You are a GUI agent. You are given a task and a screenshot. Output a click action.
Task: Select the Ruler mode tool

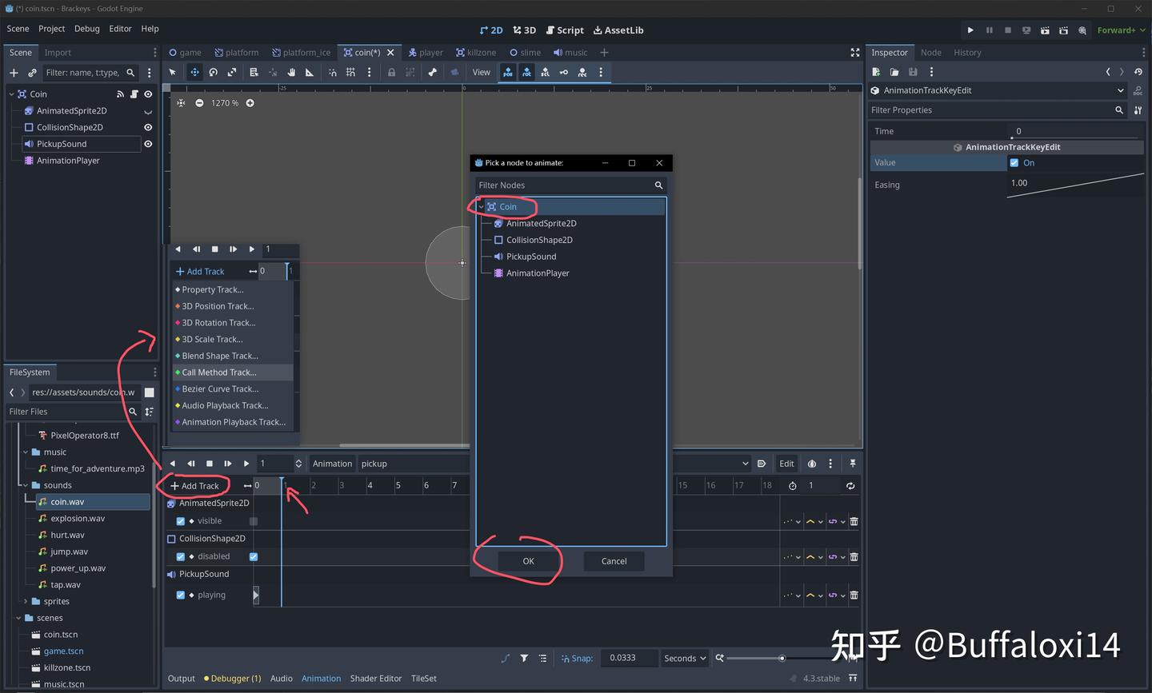(310, 72)
